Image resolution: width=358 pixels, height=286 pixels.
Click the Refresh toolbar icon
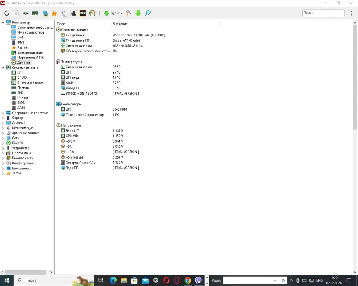tap(7, 13)
